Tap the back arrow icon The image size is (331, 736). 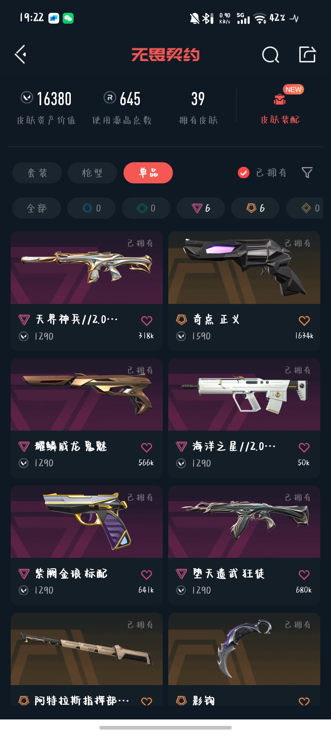click(x=21, y=55)
